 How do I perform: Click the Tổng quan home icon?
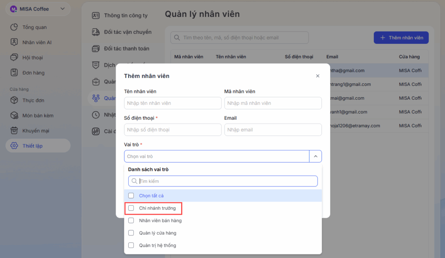(x=14, y=27)
